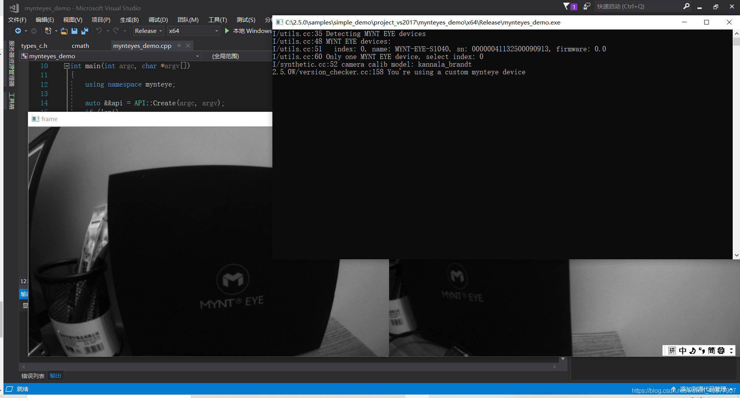
Task: Click the output panel right scroll arrow
Action: pos(555,367)
